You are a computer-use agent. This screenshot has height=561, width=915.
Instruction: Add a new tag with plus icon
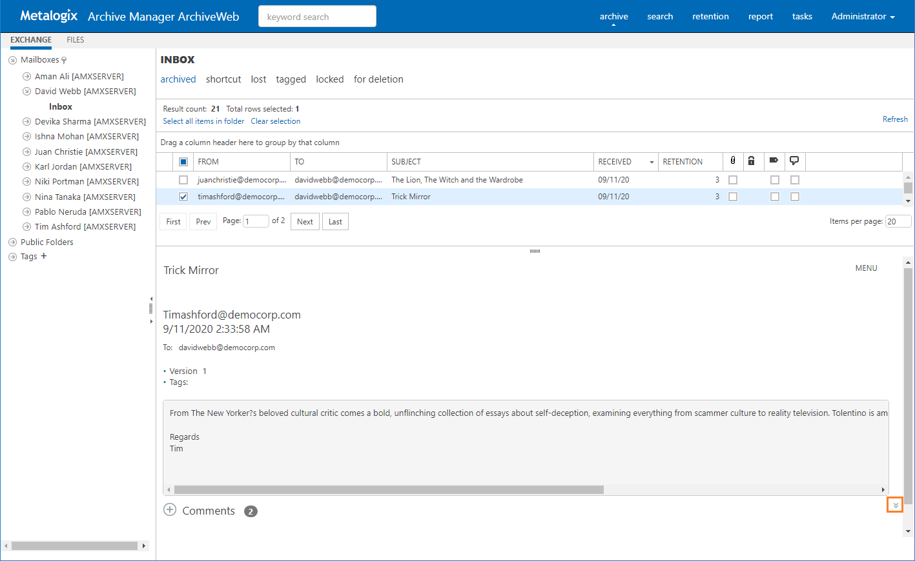(x=44, y=256)
